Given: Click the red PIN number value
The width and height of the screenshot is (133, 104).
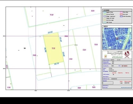Looking at the screenshot, I should click(124, 66).
